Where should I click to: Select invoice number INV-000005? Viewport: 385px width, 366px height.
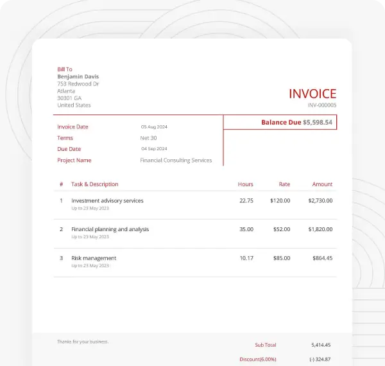[x=322, y=105]
